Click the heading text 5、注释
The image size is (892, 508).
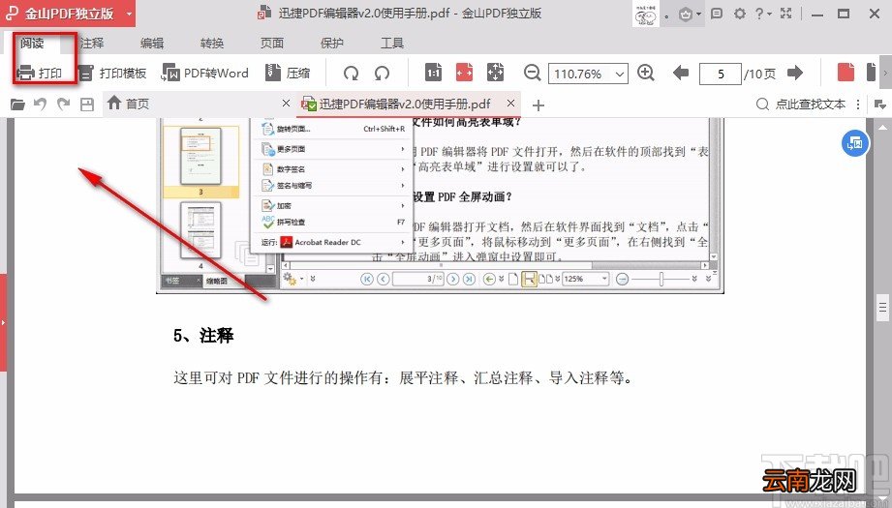point(203,335)
